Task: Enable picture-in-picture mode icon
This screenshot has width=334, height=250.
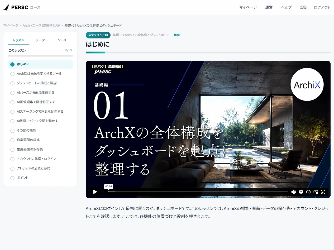Action: (x=316, y=192)
